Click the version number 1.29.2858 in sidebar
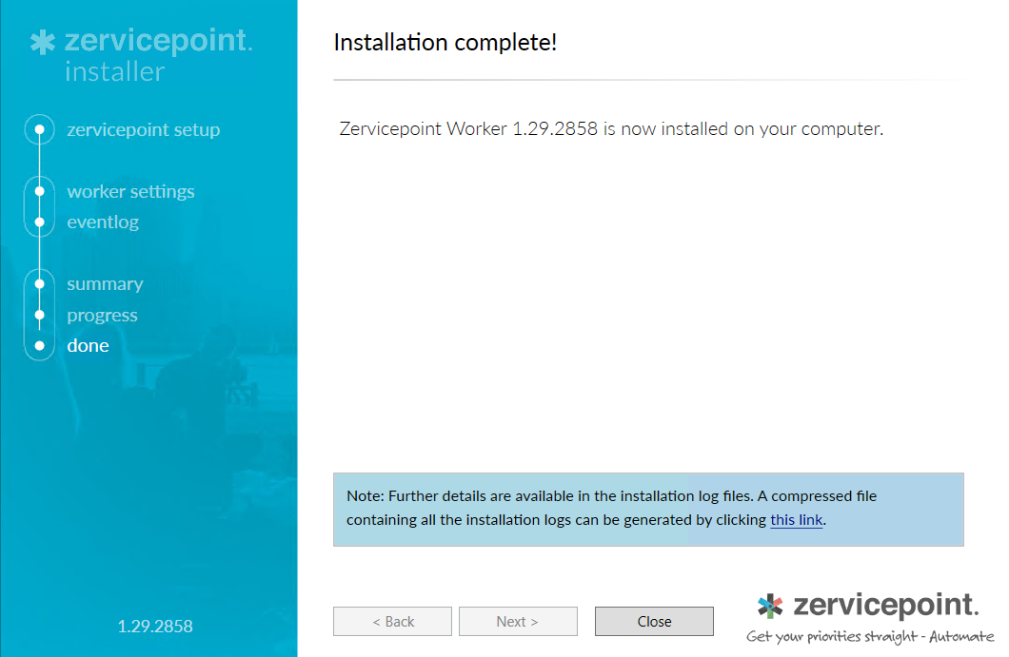1009x657 pixels. pos(155,627)
